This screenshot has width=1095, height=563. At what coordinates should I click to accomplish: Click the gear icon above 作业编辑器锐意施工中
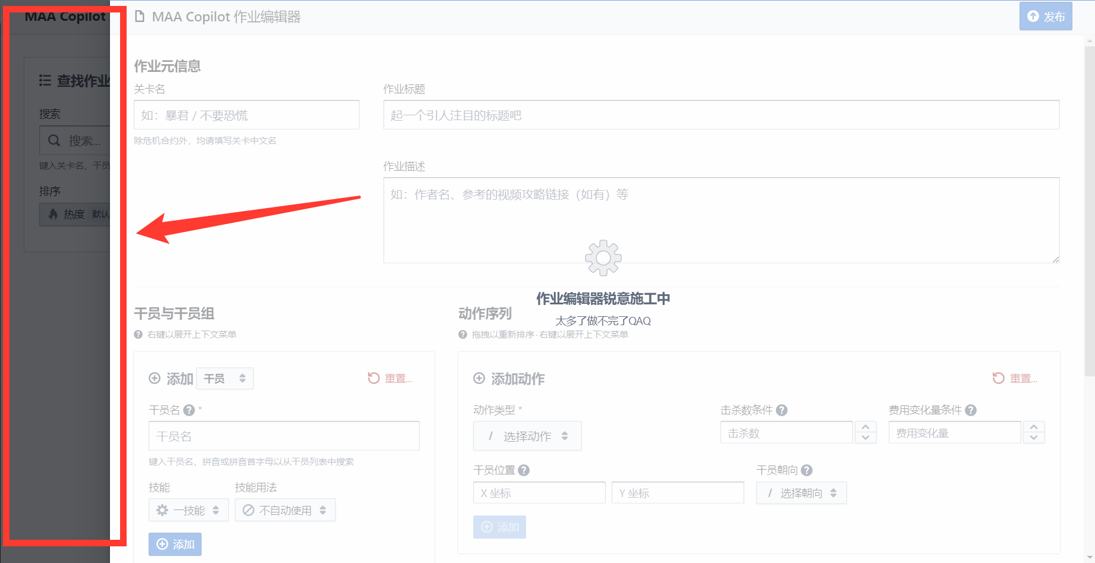tap(603, 258)
